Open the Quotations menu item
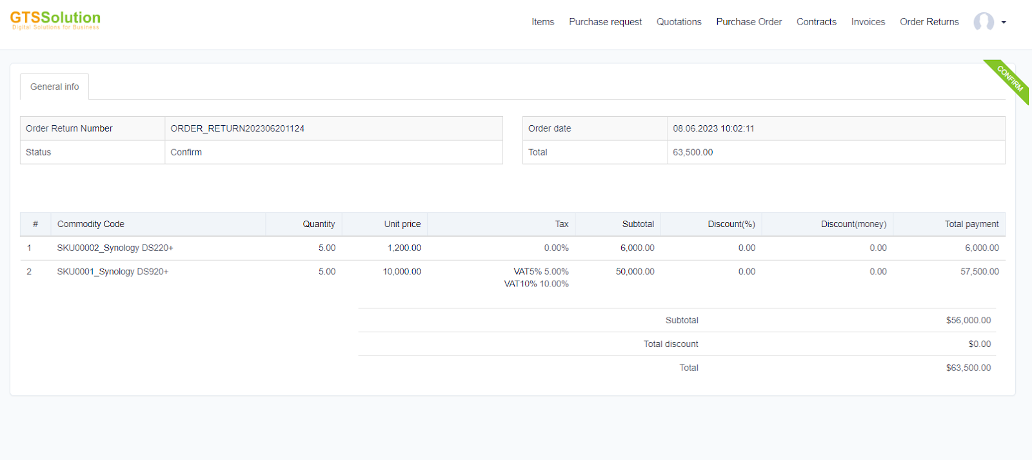Screen dimensions: 1032x460 [x=679, y=22]
